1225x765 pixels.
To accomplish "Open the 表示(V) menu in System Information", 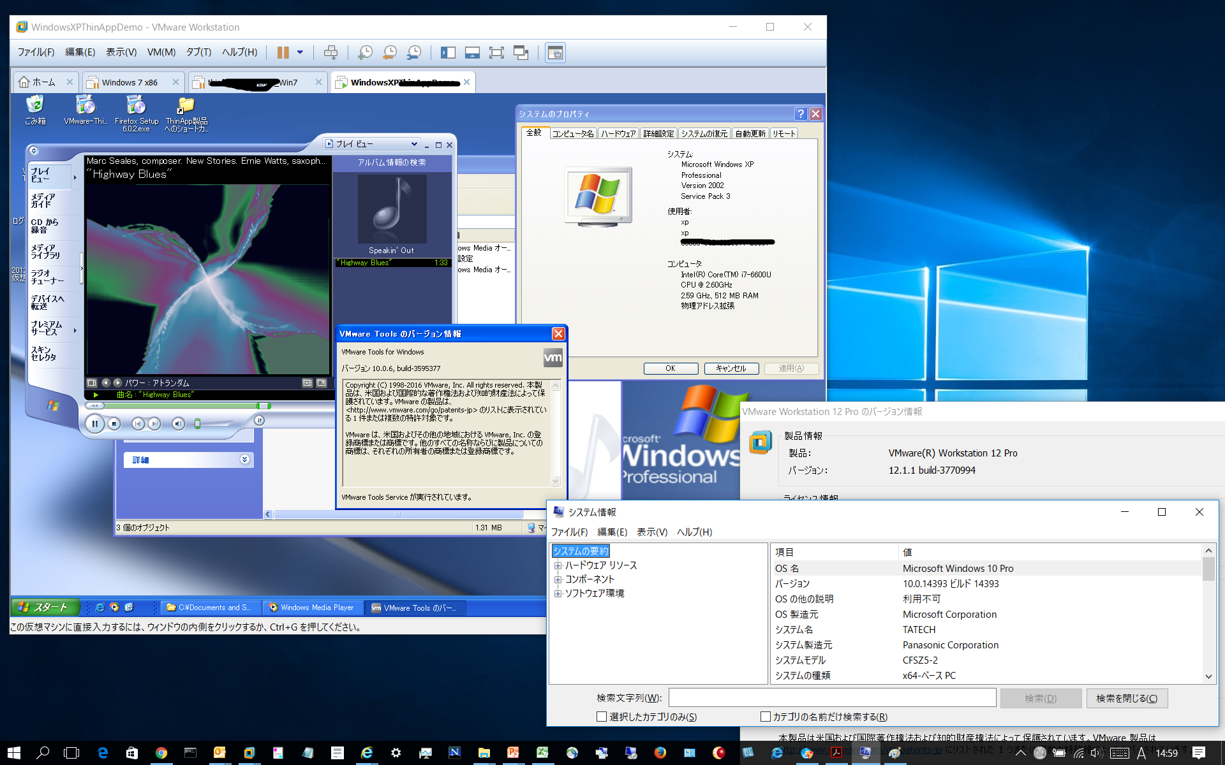I will pos(652,532).
